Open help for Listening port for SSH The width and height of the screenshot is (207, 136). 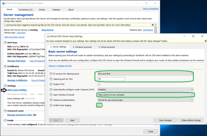click(51, 79)
